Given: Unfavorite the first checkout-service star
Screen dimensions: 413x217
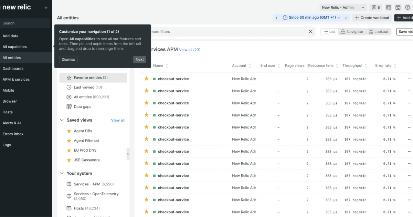Looking at the screenshot, I should [x=146, y=79].
